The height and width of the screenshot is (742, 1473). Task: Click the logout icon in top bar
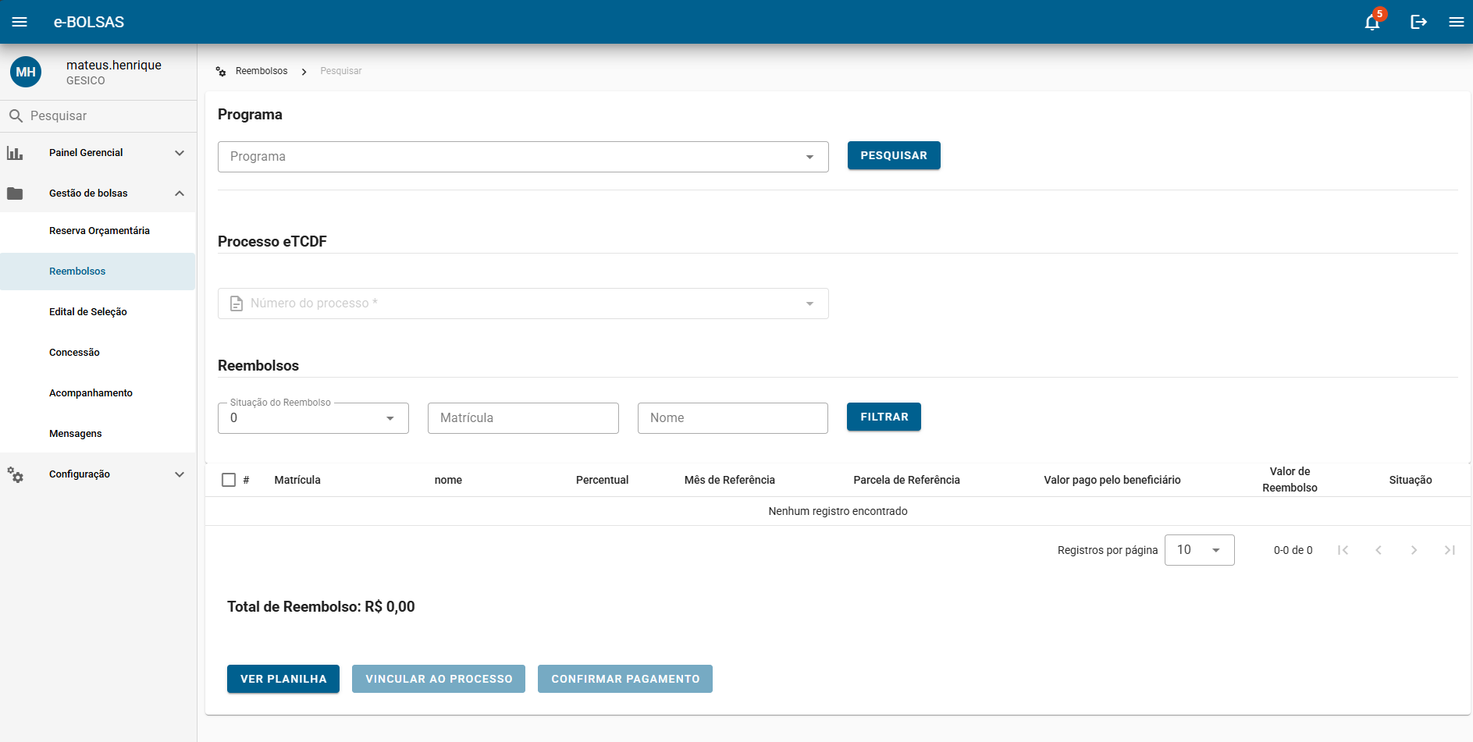coord(1418,22)
